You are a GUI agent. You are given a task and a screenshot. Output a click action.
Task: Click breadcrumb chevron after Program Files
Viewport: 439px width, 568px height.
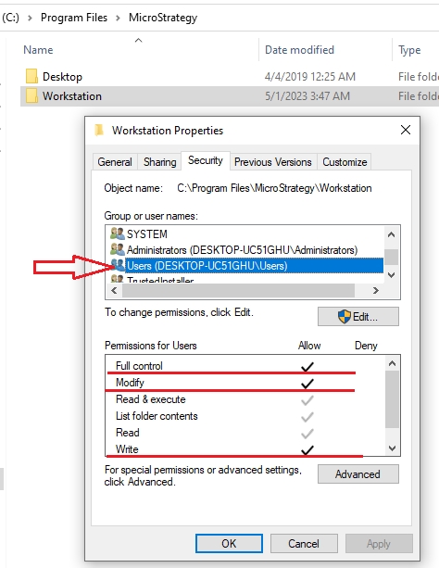tap(118, 18)
